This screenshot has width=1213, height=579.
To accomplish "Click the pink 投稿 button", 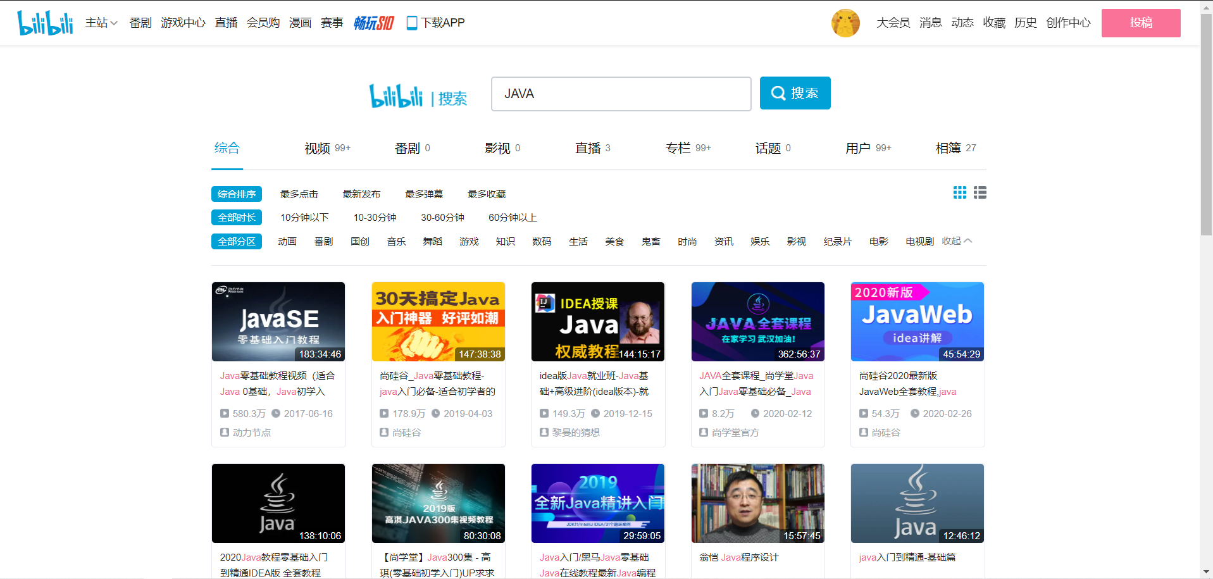I will [x=1140, y=22].
